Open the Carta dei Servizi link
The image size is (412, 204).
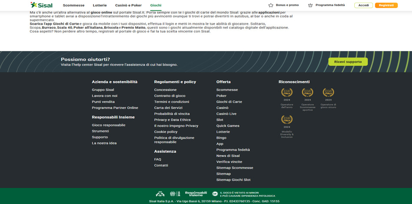tap(168, 108)
